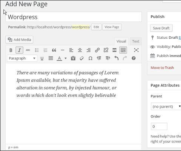Click highlighted wordpress slug in permalink
This screenshot has height=151, width=181.
pos(80,27)
